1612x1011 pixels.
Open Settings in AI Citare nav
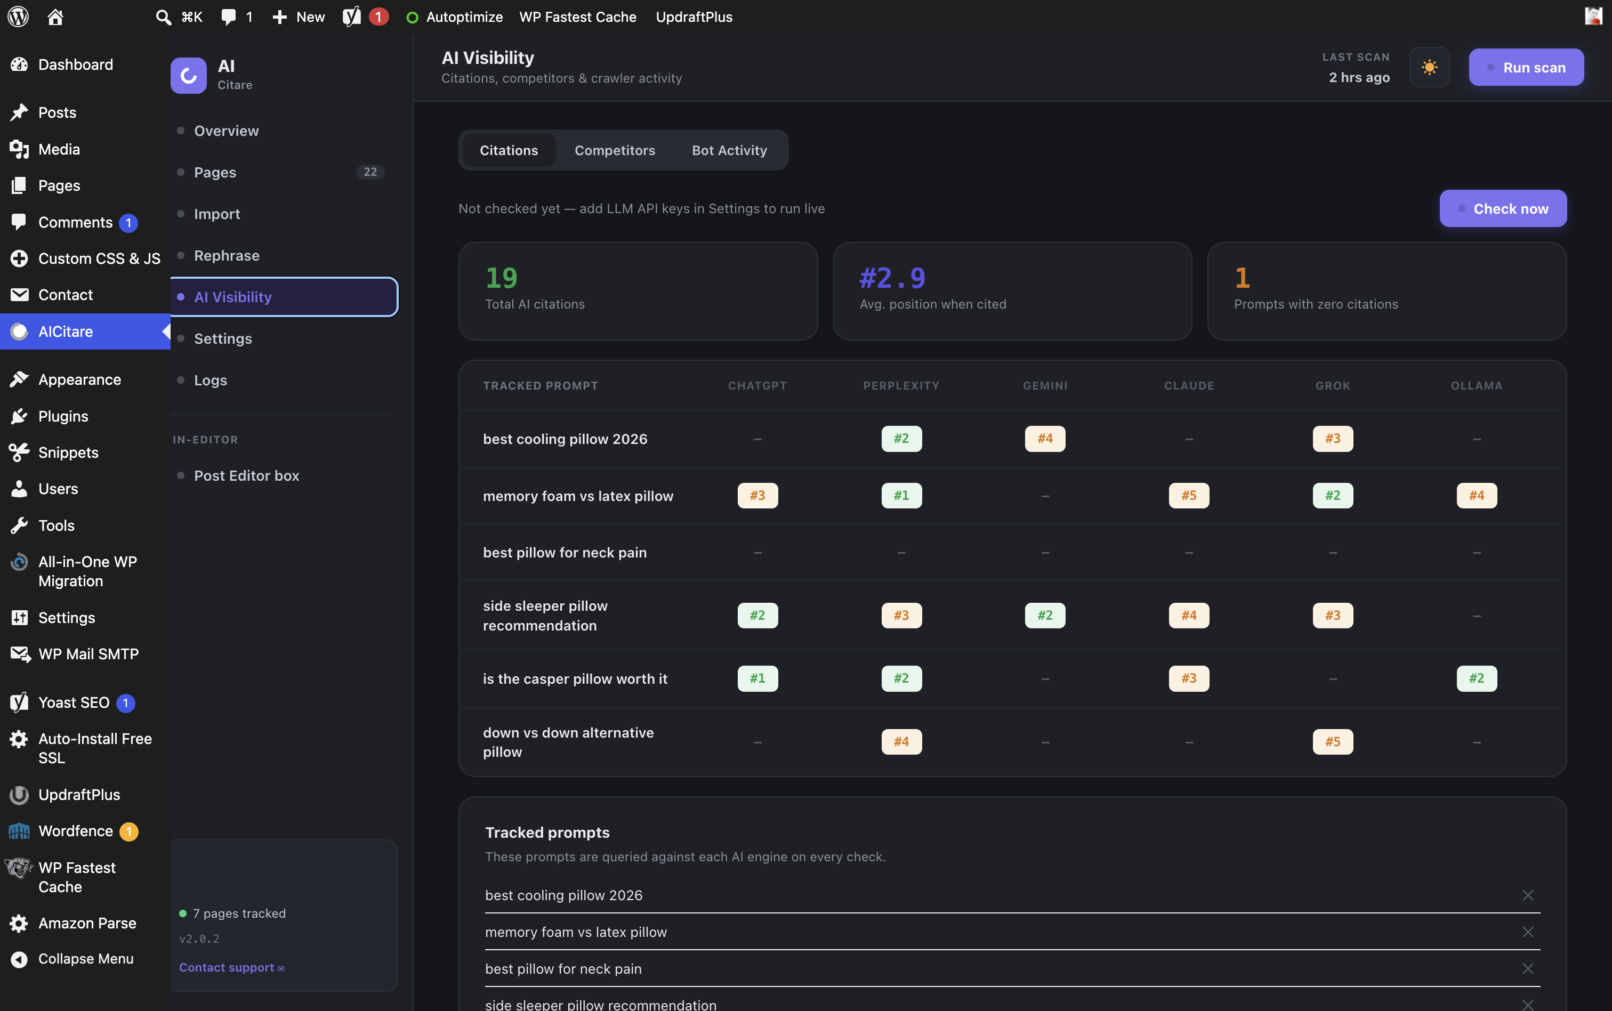(284, 338)
